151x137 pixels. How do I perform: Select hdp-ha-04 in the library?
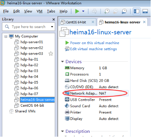tap(29, 76)
